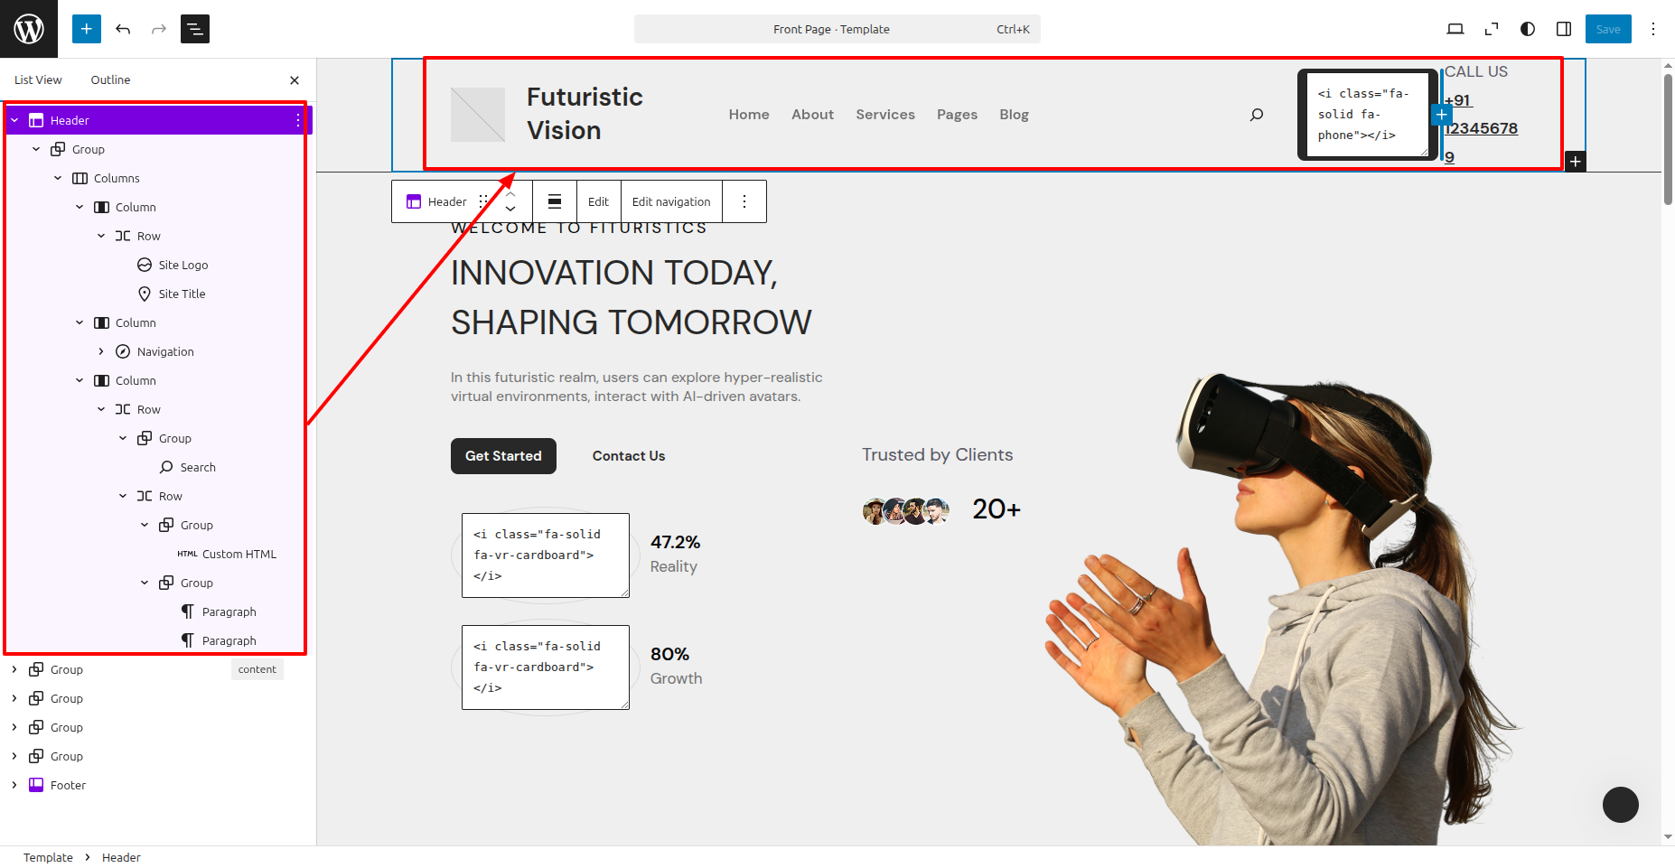Click the header search magnifier icon
Image resolution: width=1675 pixels, height=868 pixels.
1257,115
